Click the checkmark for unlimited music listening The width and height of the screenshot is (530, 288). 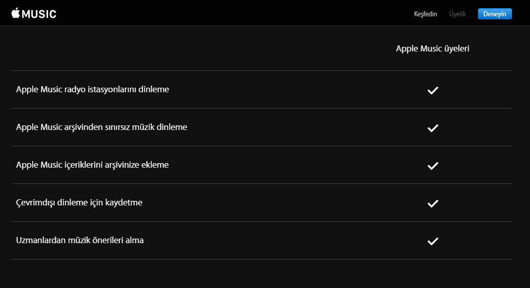(x=433, y=128)
